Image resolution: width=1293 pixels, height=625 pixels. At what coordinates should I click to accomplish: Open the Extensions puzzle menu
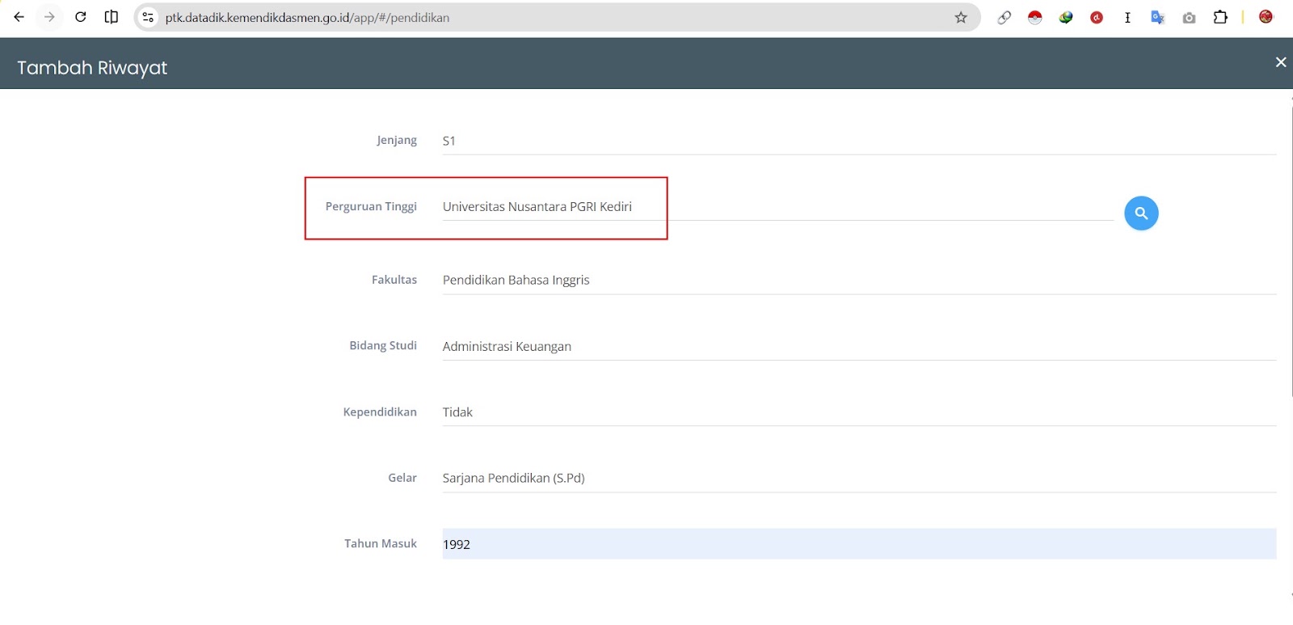1220,17
